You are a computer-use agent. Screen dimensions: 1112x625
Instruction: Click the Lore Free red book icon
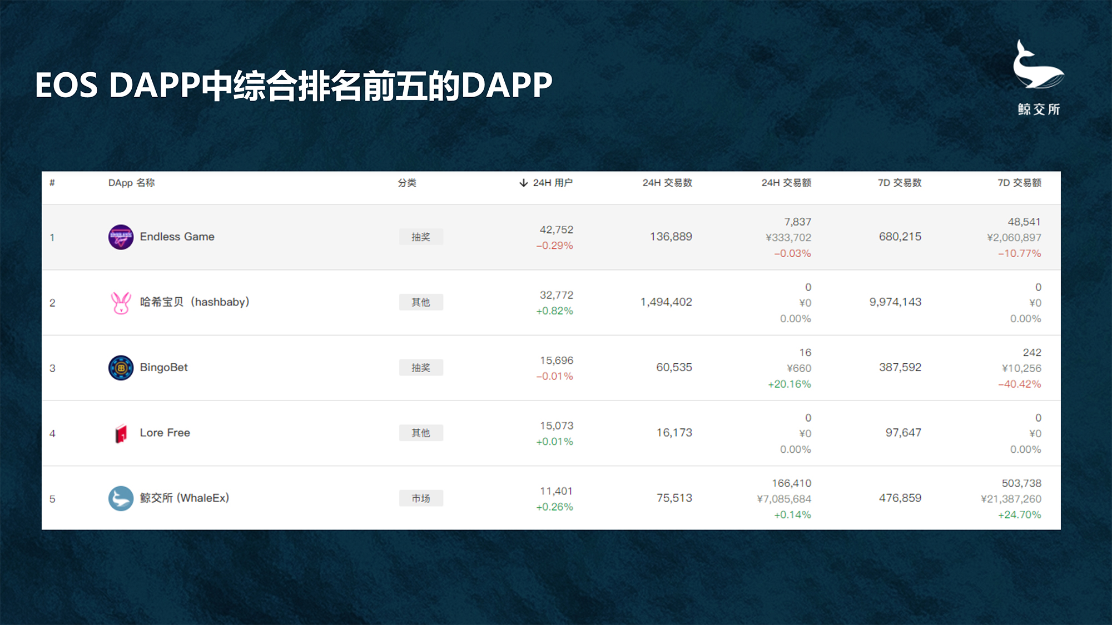[121, 433]
